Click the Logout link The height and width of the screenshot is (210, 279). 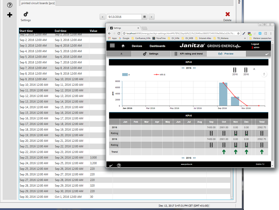pyautogui.click(x=255, y=44)
